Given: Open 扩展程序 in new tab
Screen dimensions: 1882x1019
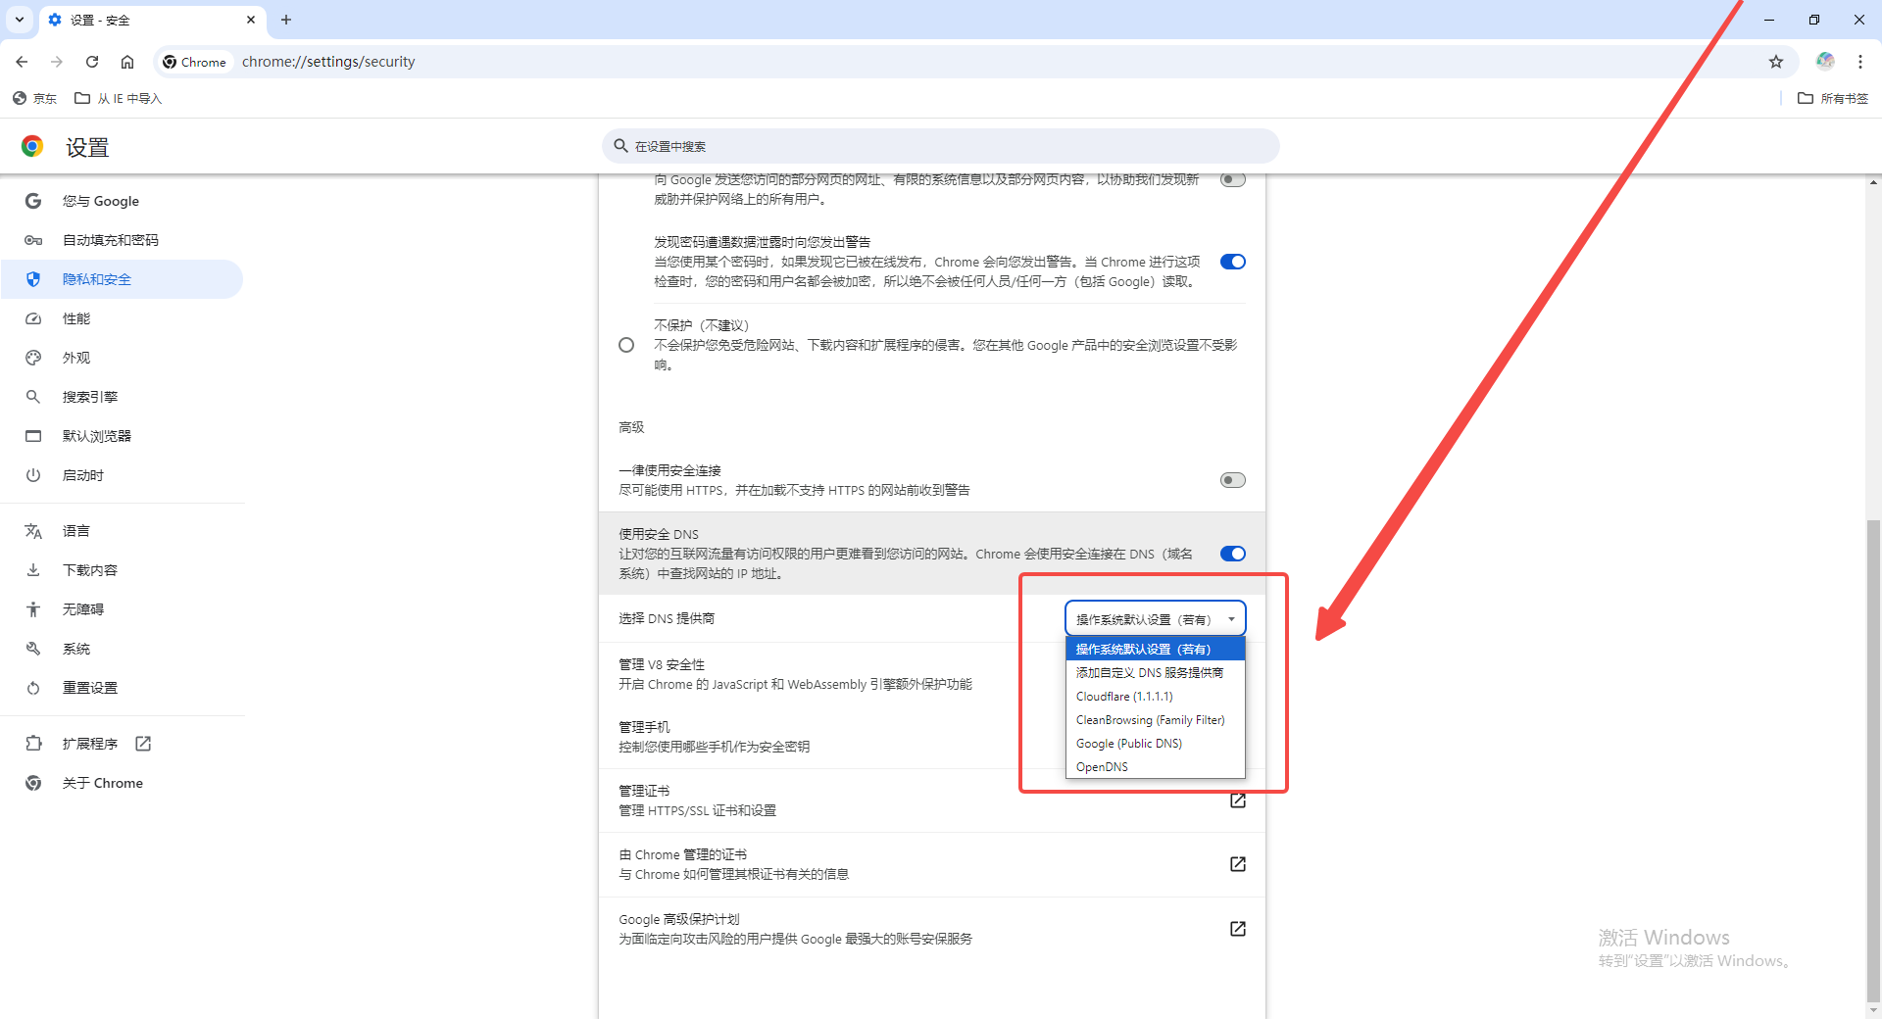Looking at the screenshot, I should coord(123,744).
